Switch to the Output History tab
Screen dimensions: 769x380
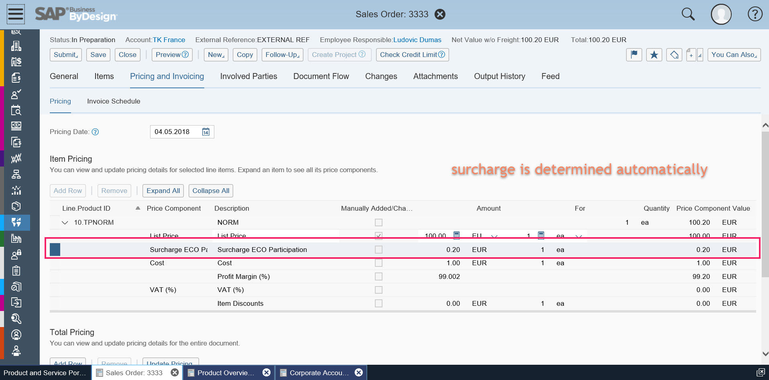pyautogui.click(x=499, y=76)
